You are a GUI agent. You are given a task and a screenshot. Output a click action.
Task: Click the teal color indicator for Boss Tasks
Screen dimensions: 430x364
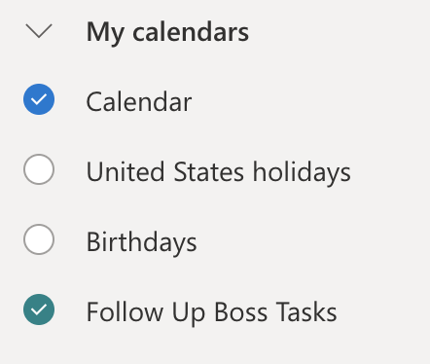point(39,309)
